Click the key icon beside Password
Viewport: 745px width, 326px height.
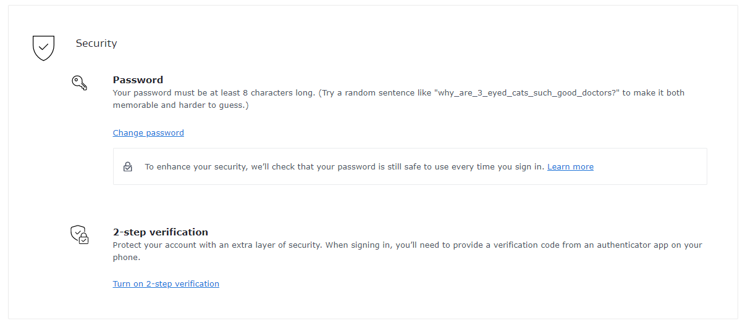point(79,83)
